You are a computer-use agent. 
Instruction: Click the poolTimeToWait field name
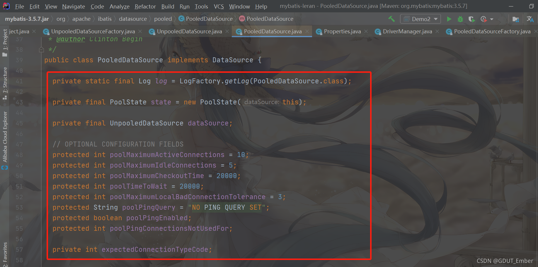point(138,186)
